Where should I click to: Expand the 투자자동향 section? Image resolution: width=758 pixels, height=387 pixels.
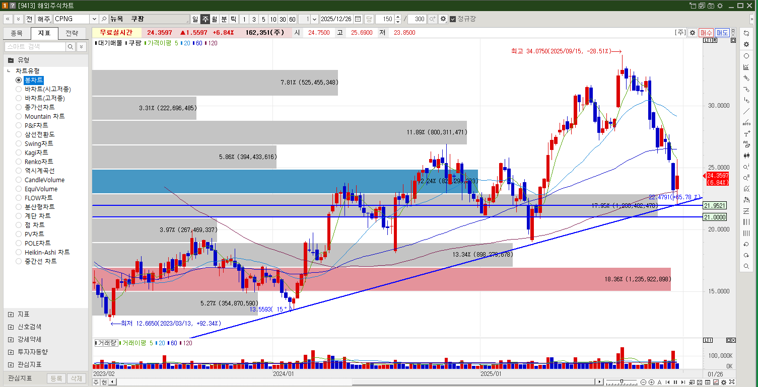pyautogui.click(x=11, y=352)
